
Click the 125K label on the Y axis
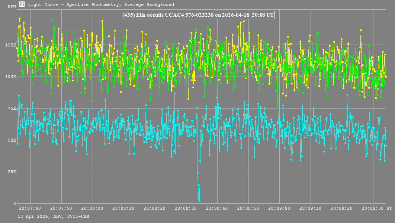pyautogui.click(x=10, y=45)
